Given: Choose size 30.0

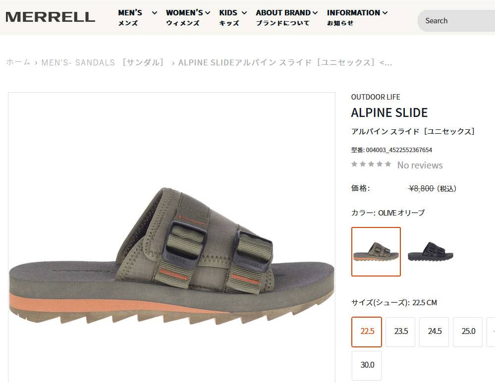Looking at the screenshot, I should 367,366.
